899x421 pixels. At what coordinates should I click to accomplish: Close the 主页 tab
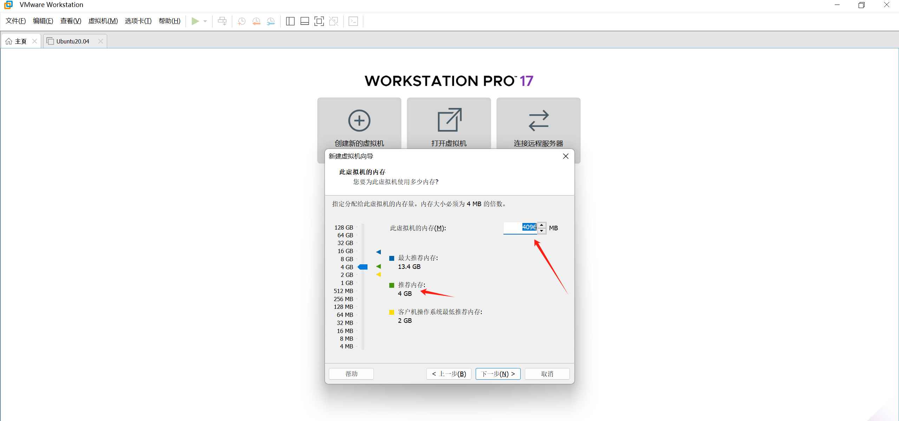pos(34,41)
